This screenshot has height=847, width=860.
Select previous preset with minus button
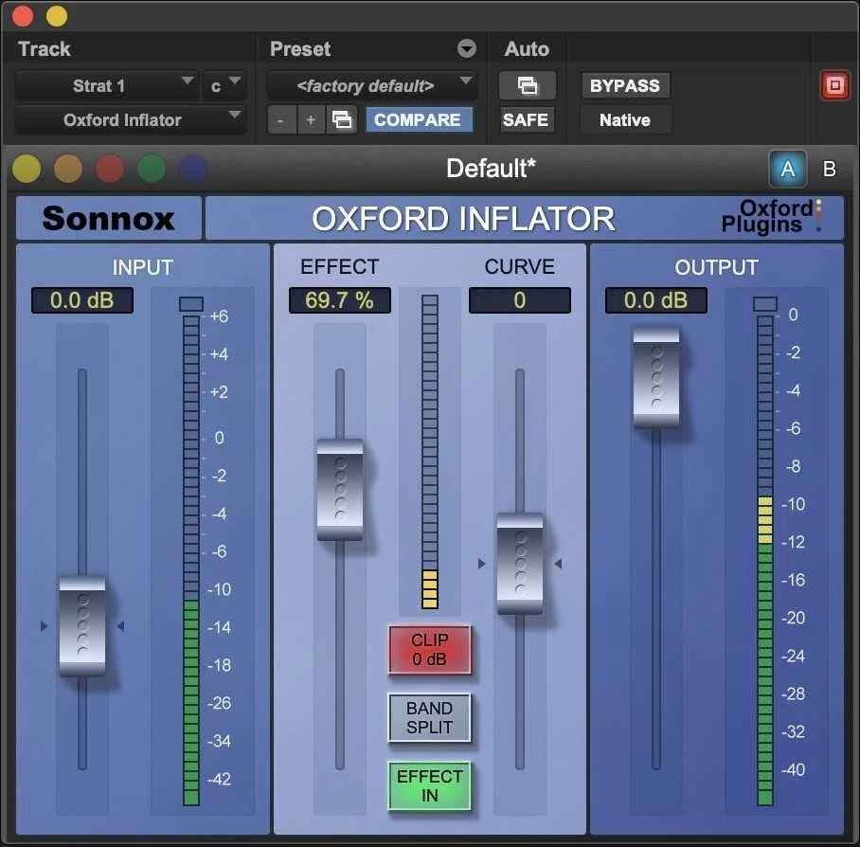click(x=281, y=119)
